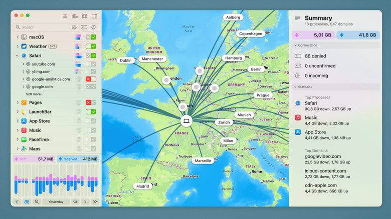The image size is (391, 219).
Task: Zoom in the traffic timeline
Action: 75,201
